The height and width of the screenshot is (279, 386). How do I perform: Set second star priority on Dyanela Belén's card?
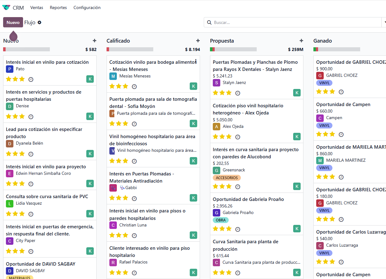coord(15,154)
